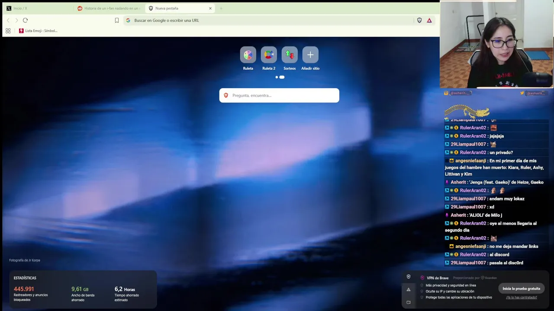Click the Guardian provider logo

click(489, 278)
